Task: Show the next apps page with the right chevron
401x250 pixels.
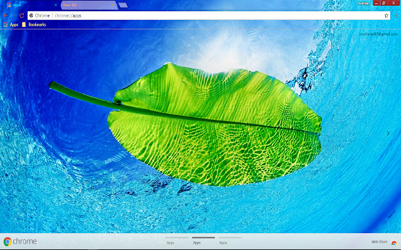Action: tap(388, 133)
